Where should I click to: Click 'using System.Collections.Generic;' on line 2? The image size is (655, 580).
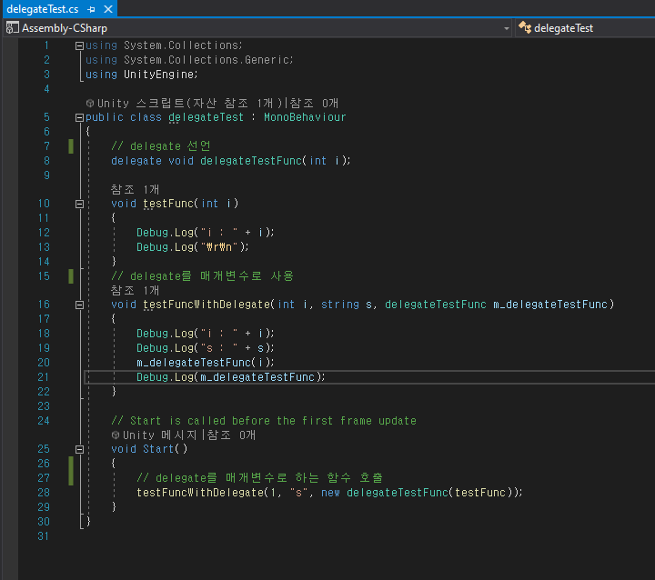click(x=189, y=60)
